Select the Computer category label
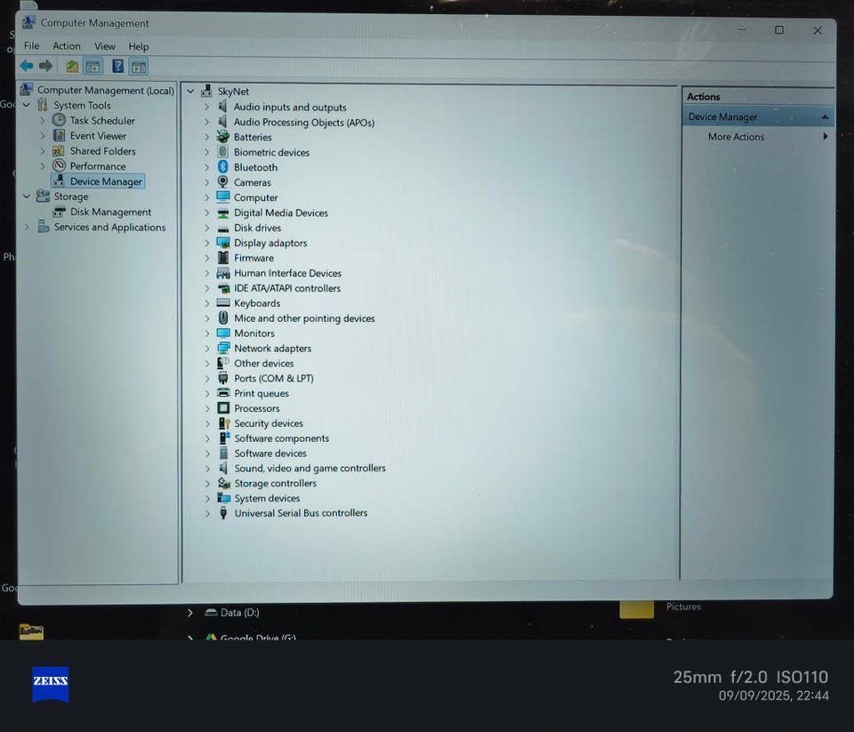The height and width of the screenshot is (732, 854). [255, 197]
